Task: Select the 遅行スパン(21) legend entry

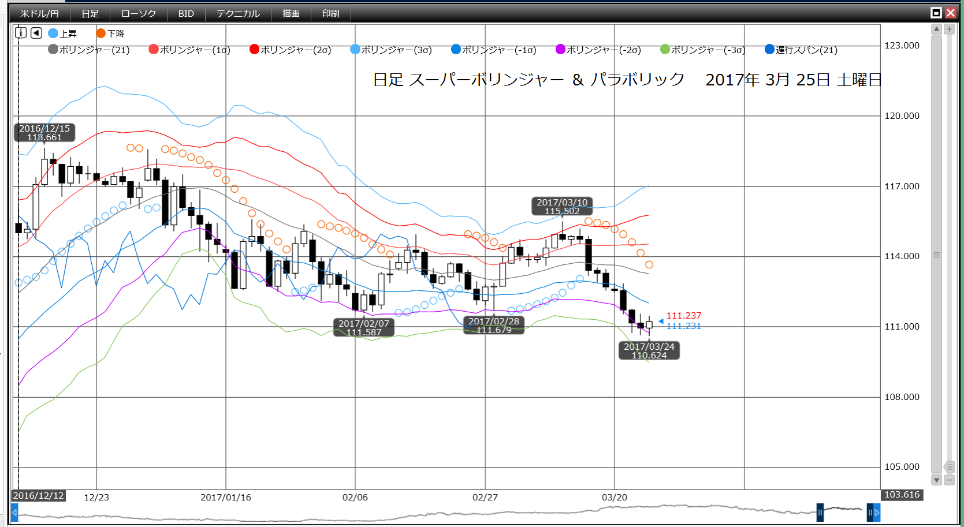Action: click(x=801, y=50)
